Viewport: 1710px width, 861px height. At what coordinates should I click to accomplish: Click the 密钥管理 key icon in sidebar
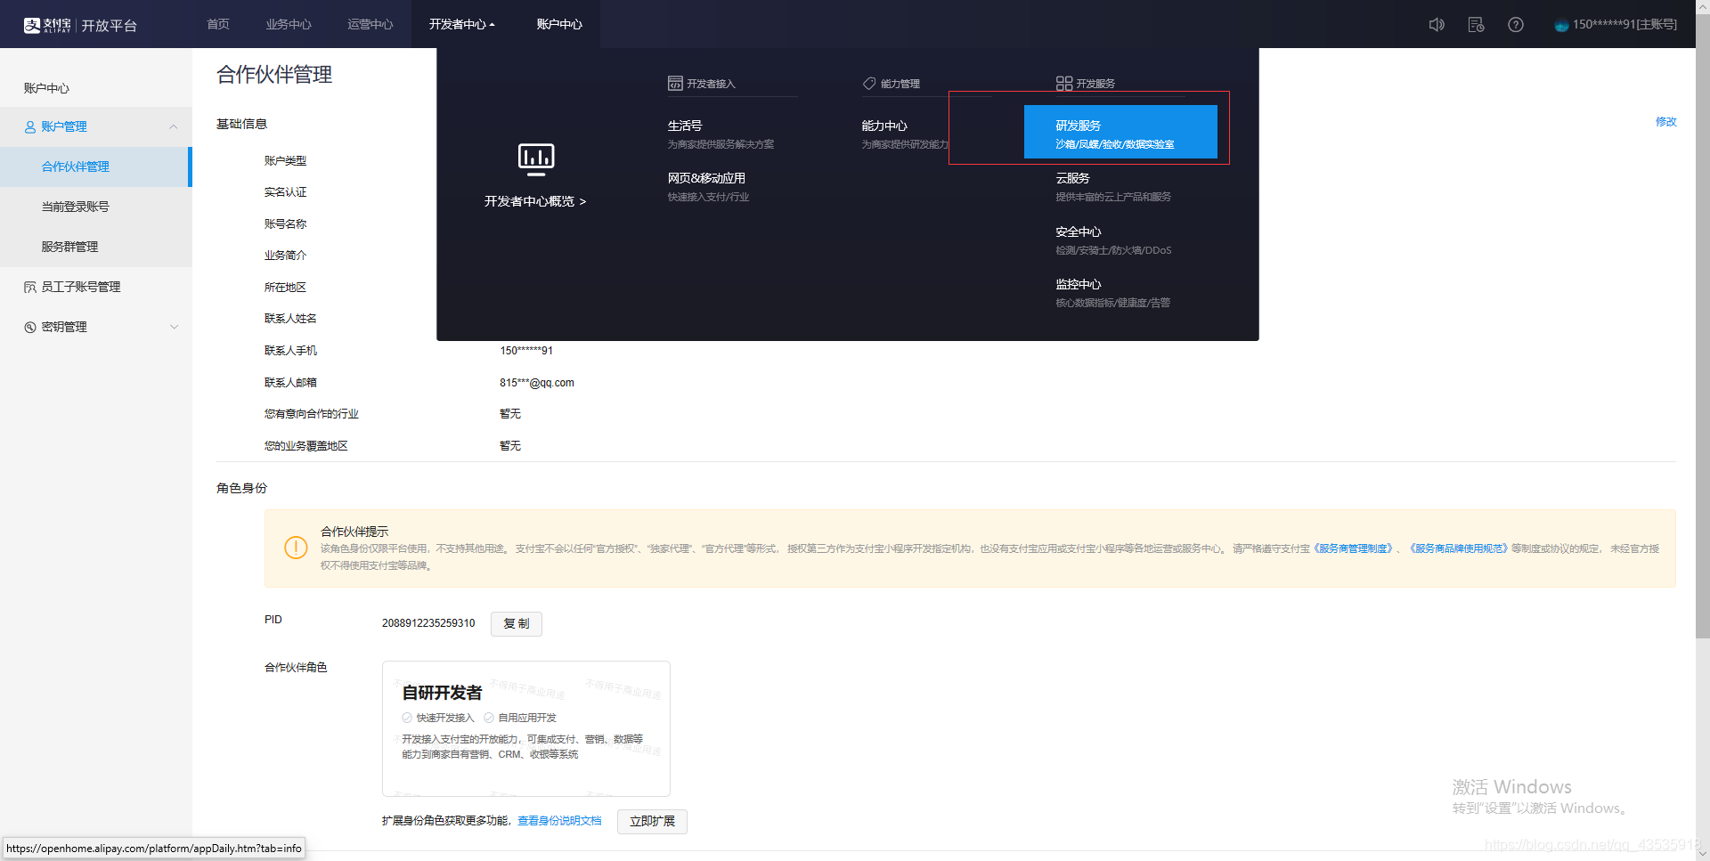30,327
